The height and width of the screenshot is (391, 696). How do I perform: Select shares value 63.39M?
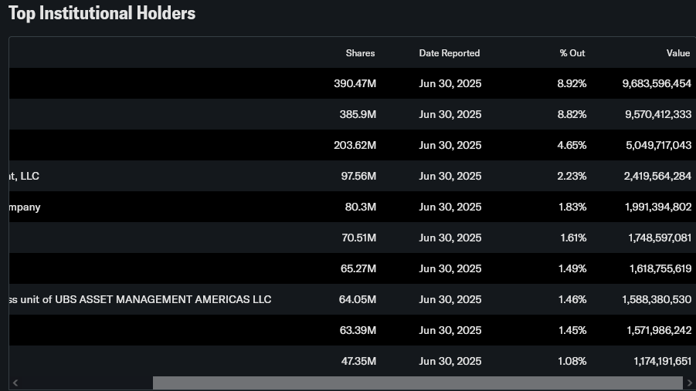(358, 330)
